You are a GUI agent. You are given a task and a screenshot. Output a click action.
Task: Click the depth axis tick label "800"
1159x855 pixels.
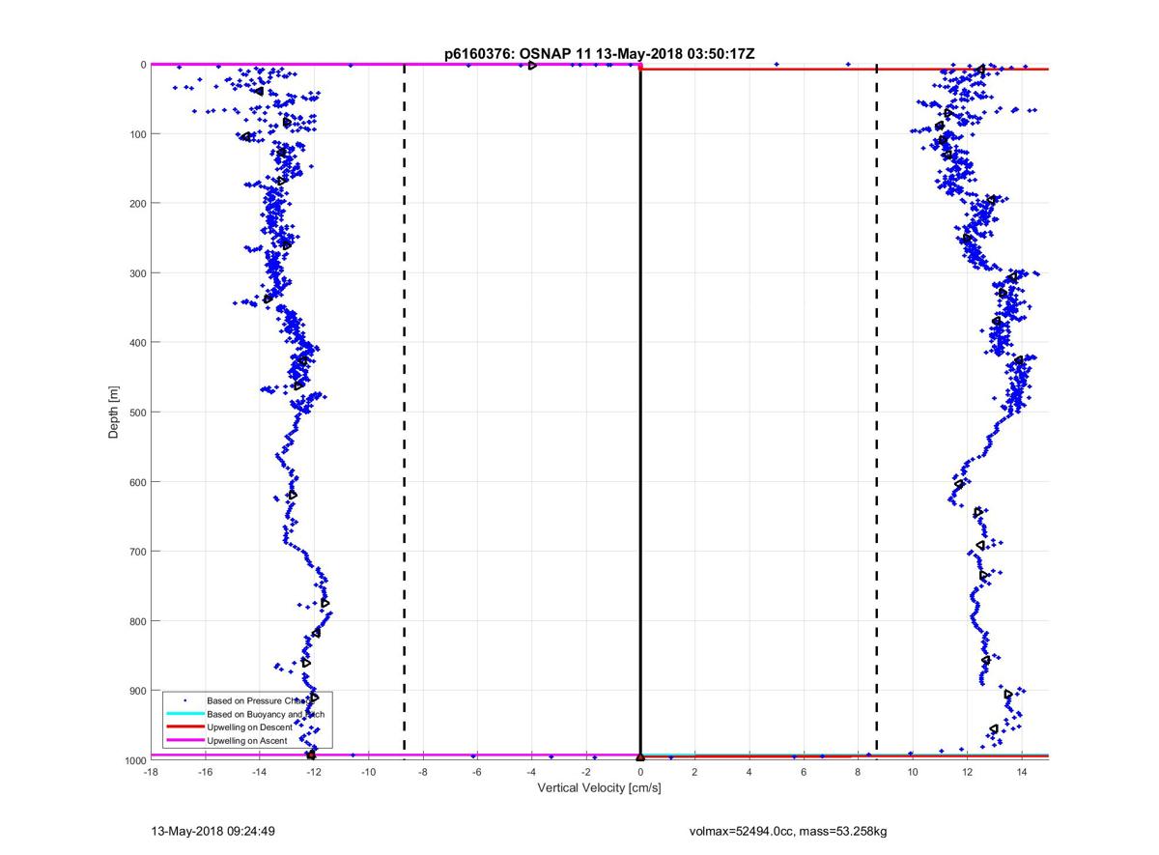pos(136,621)
